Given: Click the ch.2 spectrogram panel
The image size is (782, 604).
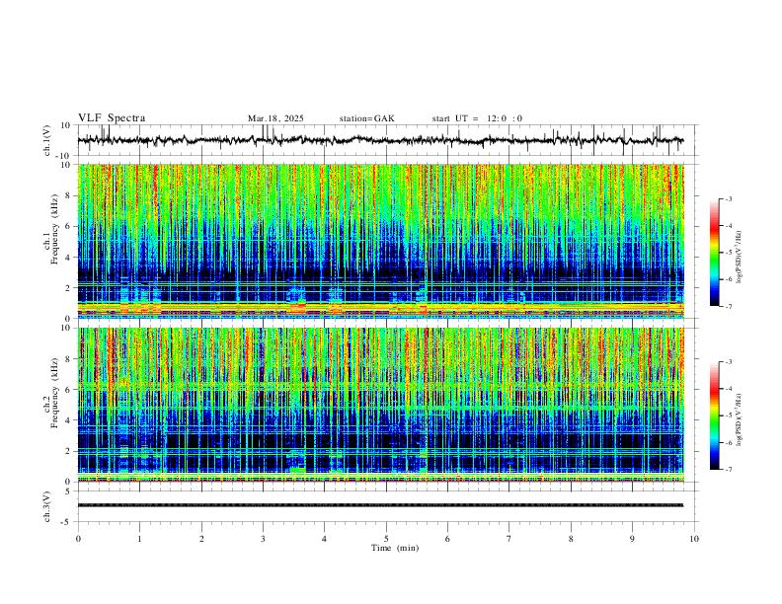Looking at the screenshot, I should pyautogui.click(x=380, y=405).
